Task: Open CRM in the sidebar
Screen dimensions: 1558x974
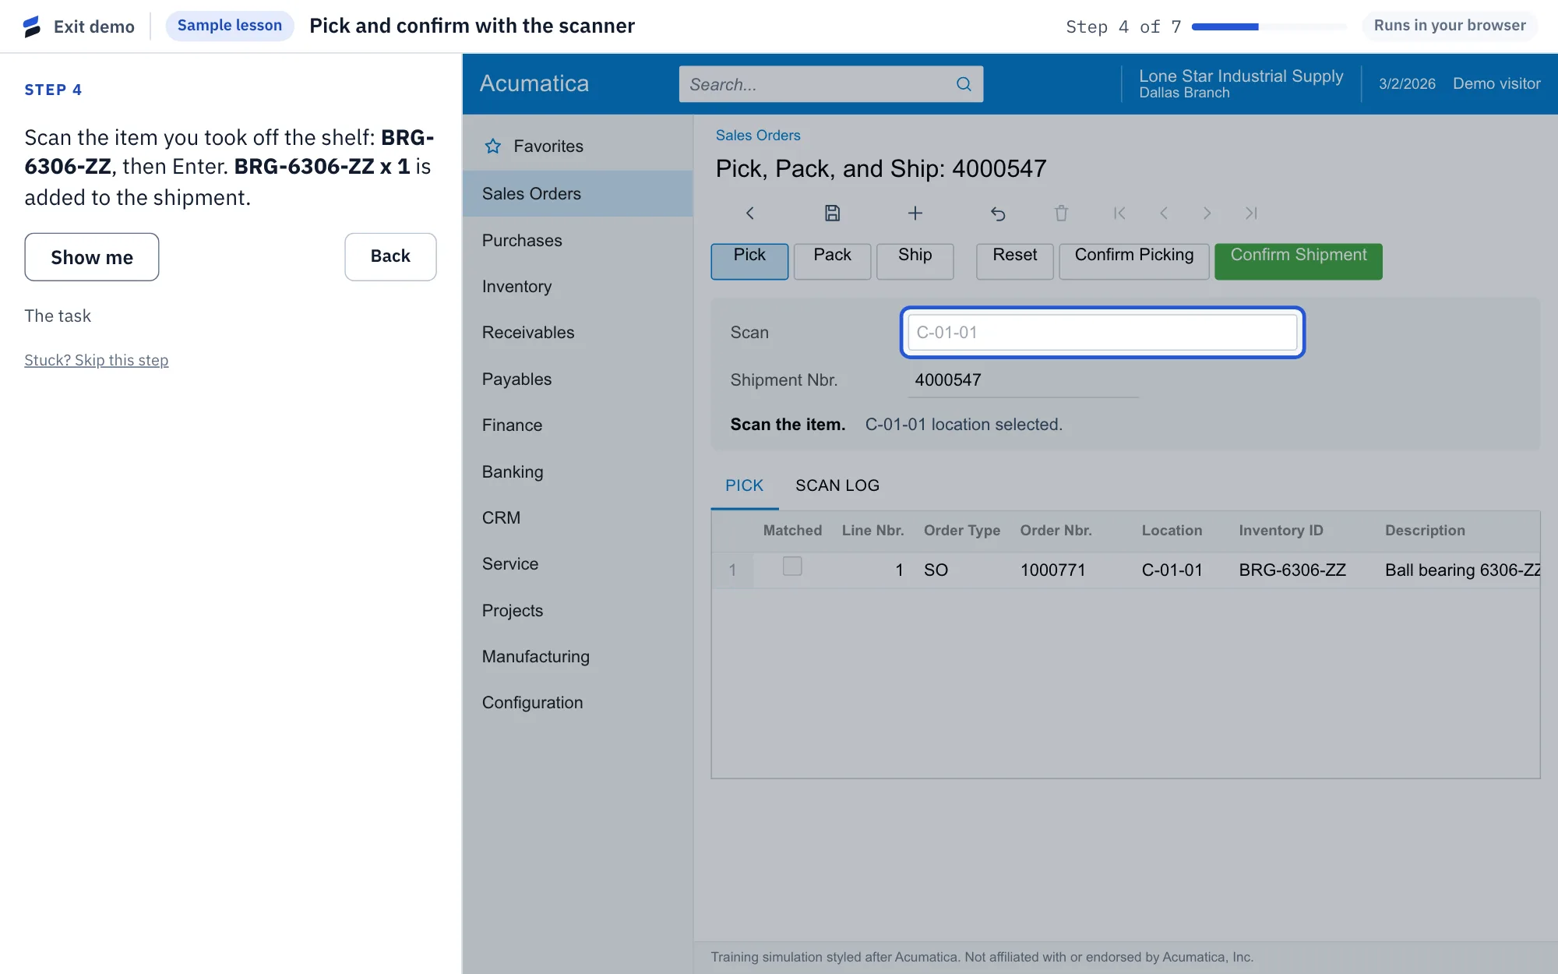Action: click(x=577, y=518)
